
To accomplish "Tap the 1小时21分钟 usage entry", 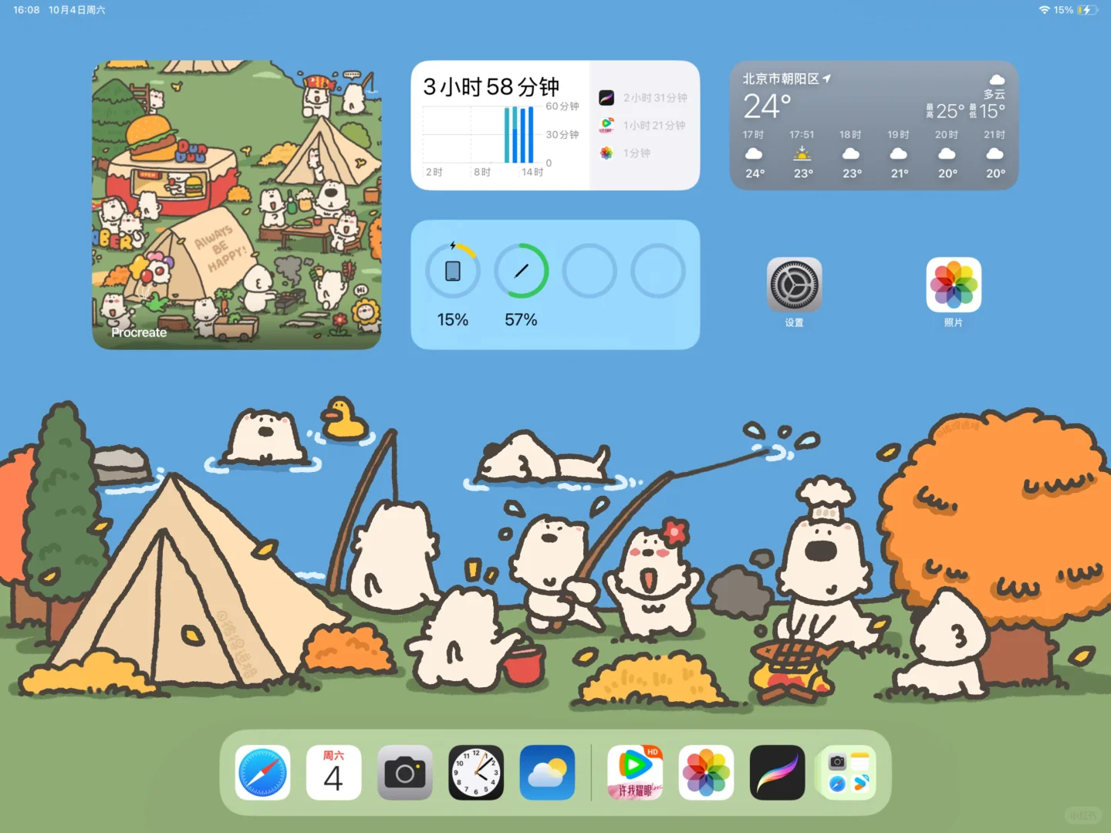I will (x=654, y=125).
